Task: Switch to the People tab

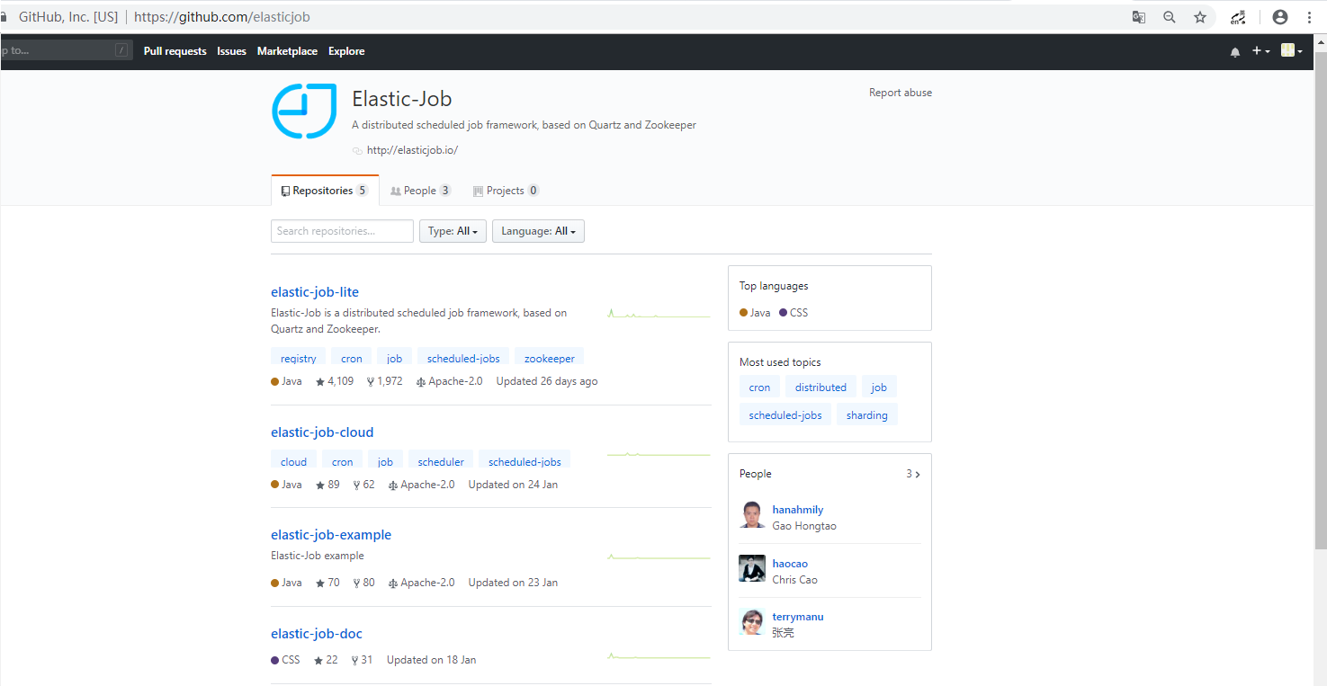Action: (420, 191)
